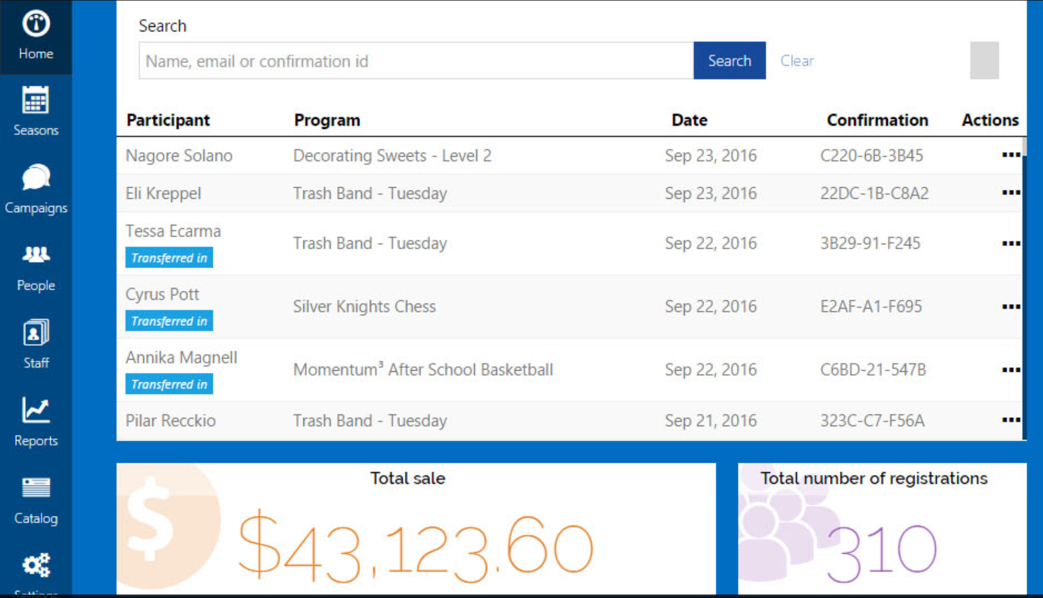Click the gray square beside Clear

pos(984,61)
